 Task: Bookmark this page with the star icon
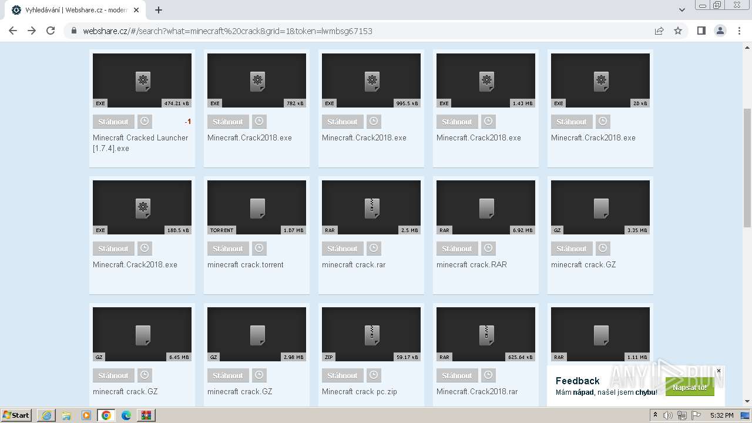678,31
